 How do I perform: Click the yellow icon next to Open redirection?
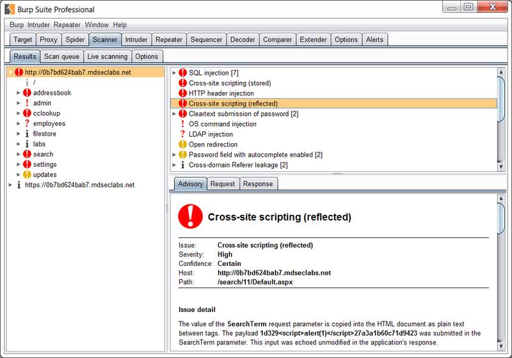(183, 144)
